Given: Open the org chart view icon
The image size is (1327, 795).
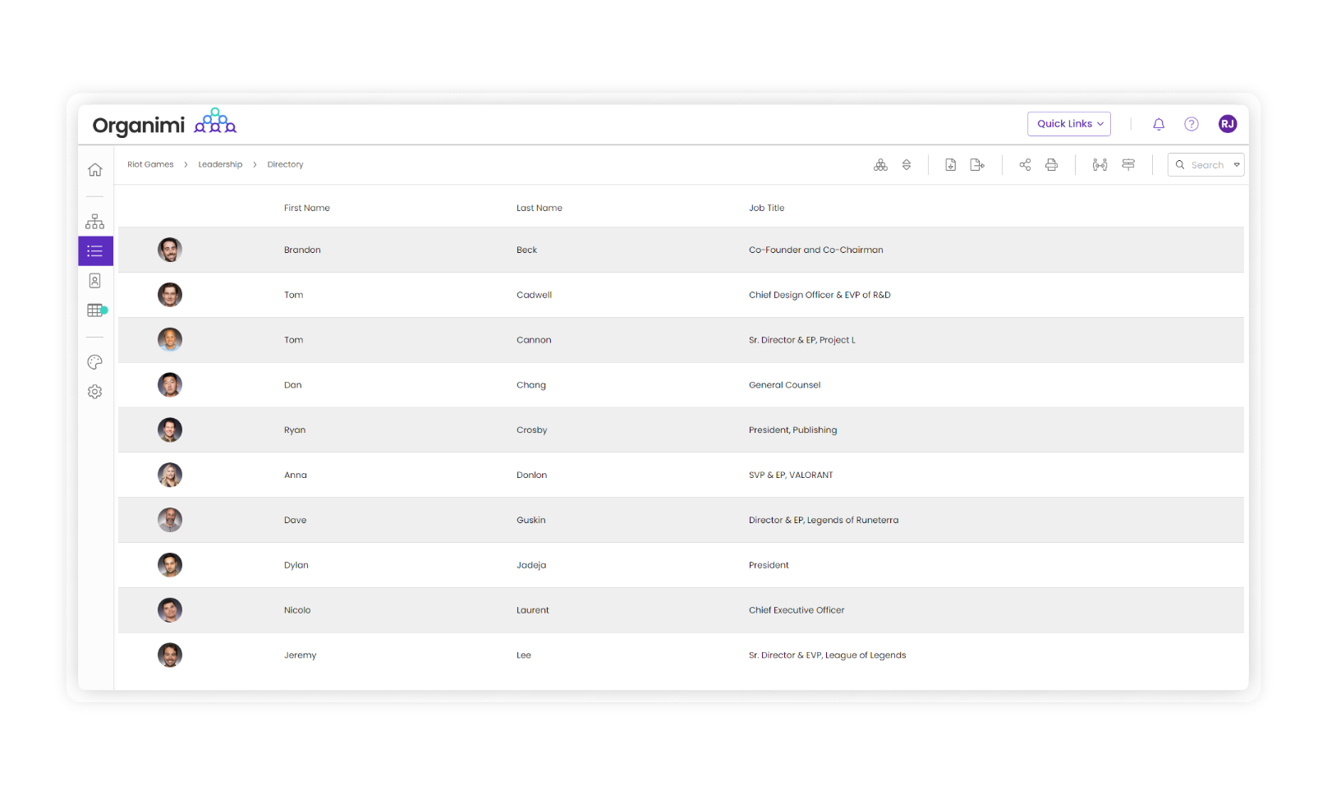Looking at the screenshot, I should [95, 222].
